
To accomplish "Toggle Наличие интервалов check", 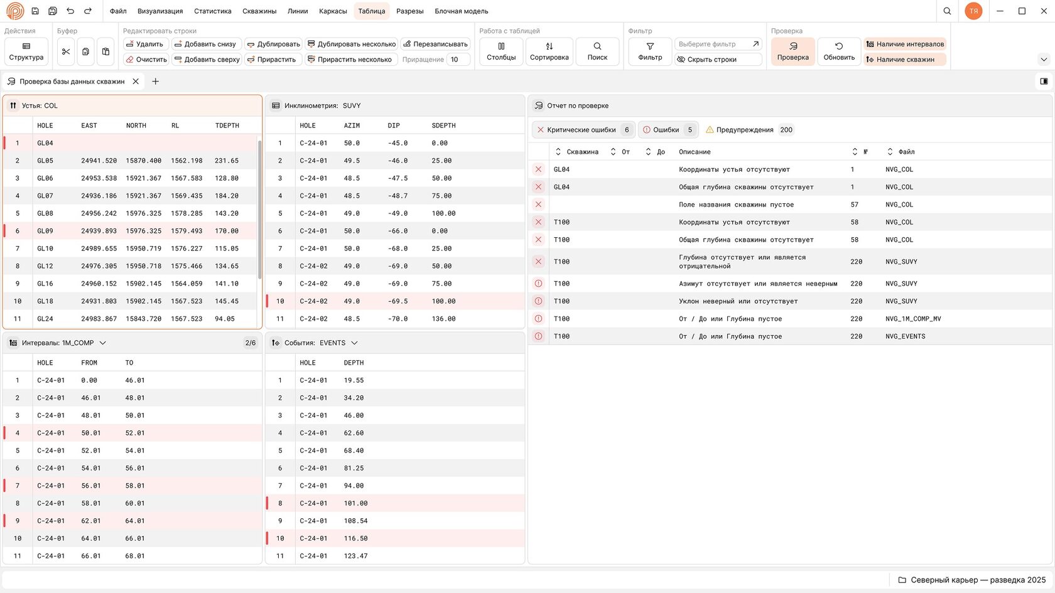I will 905,44.
